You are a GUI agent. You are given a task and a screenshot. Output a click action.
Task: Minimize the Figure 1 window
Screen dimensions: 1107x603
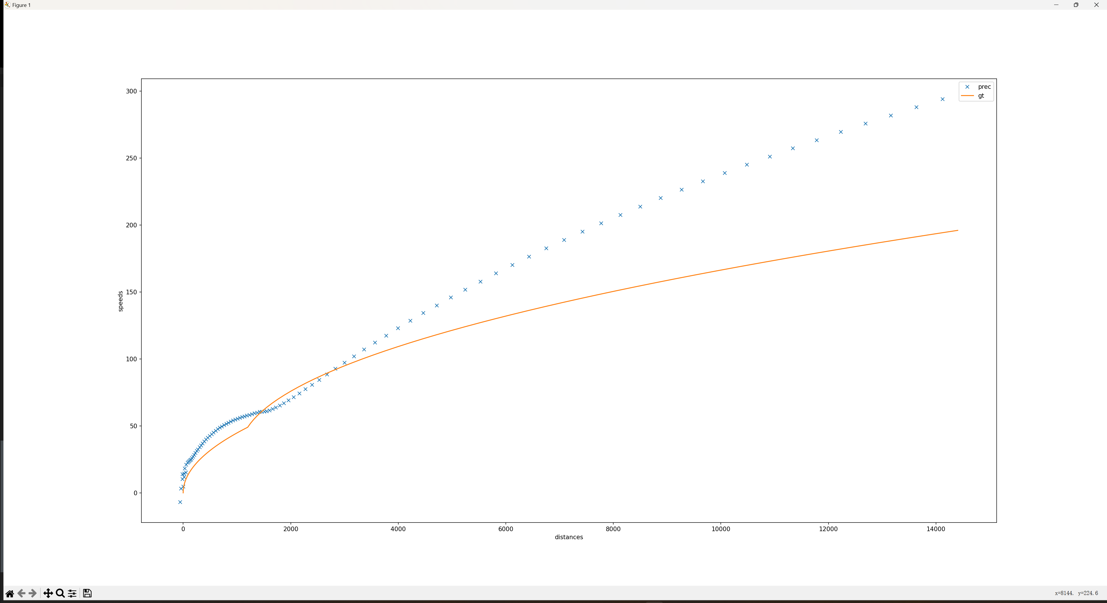coord(1056,5)
